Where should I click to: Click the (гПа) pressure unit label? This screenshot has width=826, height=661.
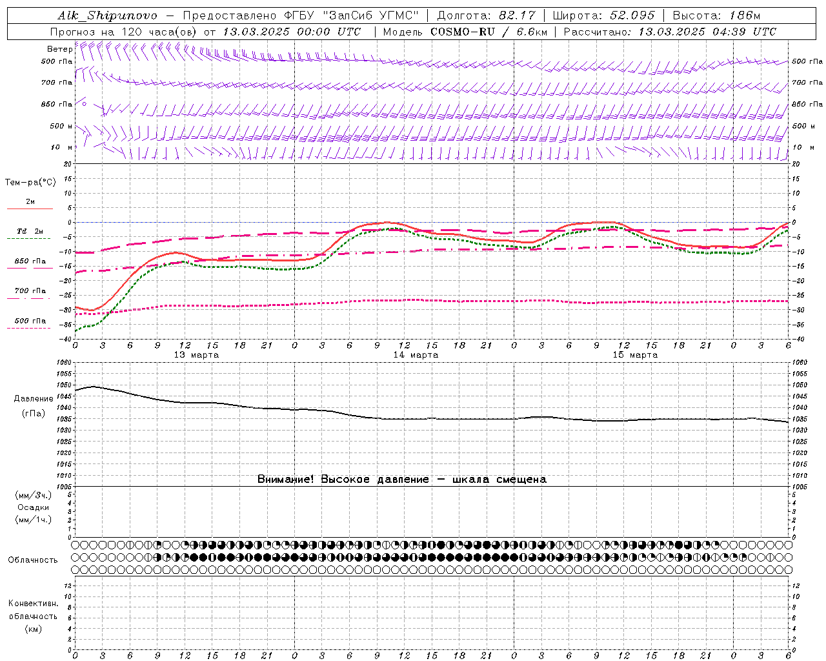(34, 413)
